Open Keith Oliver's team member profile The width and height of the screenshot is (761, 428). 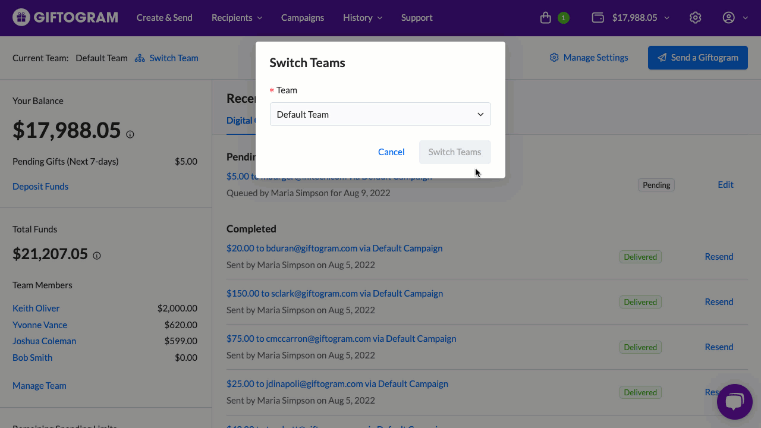coord(36,309)
